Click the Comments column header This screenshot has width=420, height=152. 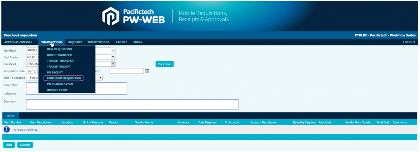pos(400,122)
